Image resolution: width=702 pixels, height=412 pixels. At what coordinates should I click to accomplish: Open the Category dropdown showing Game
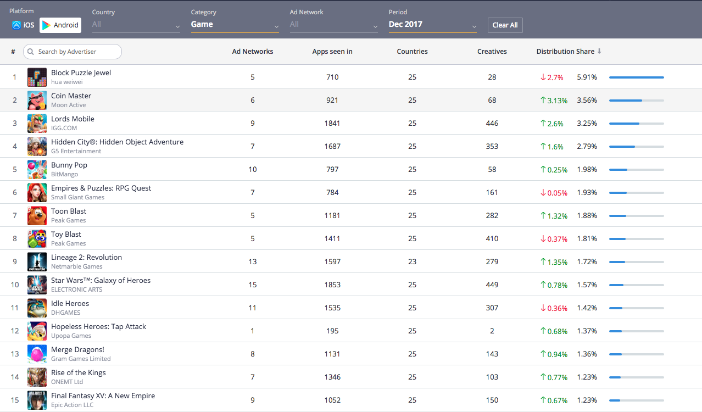point(235,25)
